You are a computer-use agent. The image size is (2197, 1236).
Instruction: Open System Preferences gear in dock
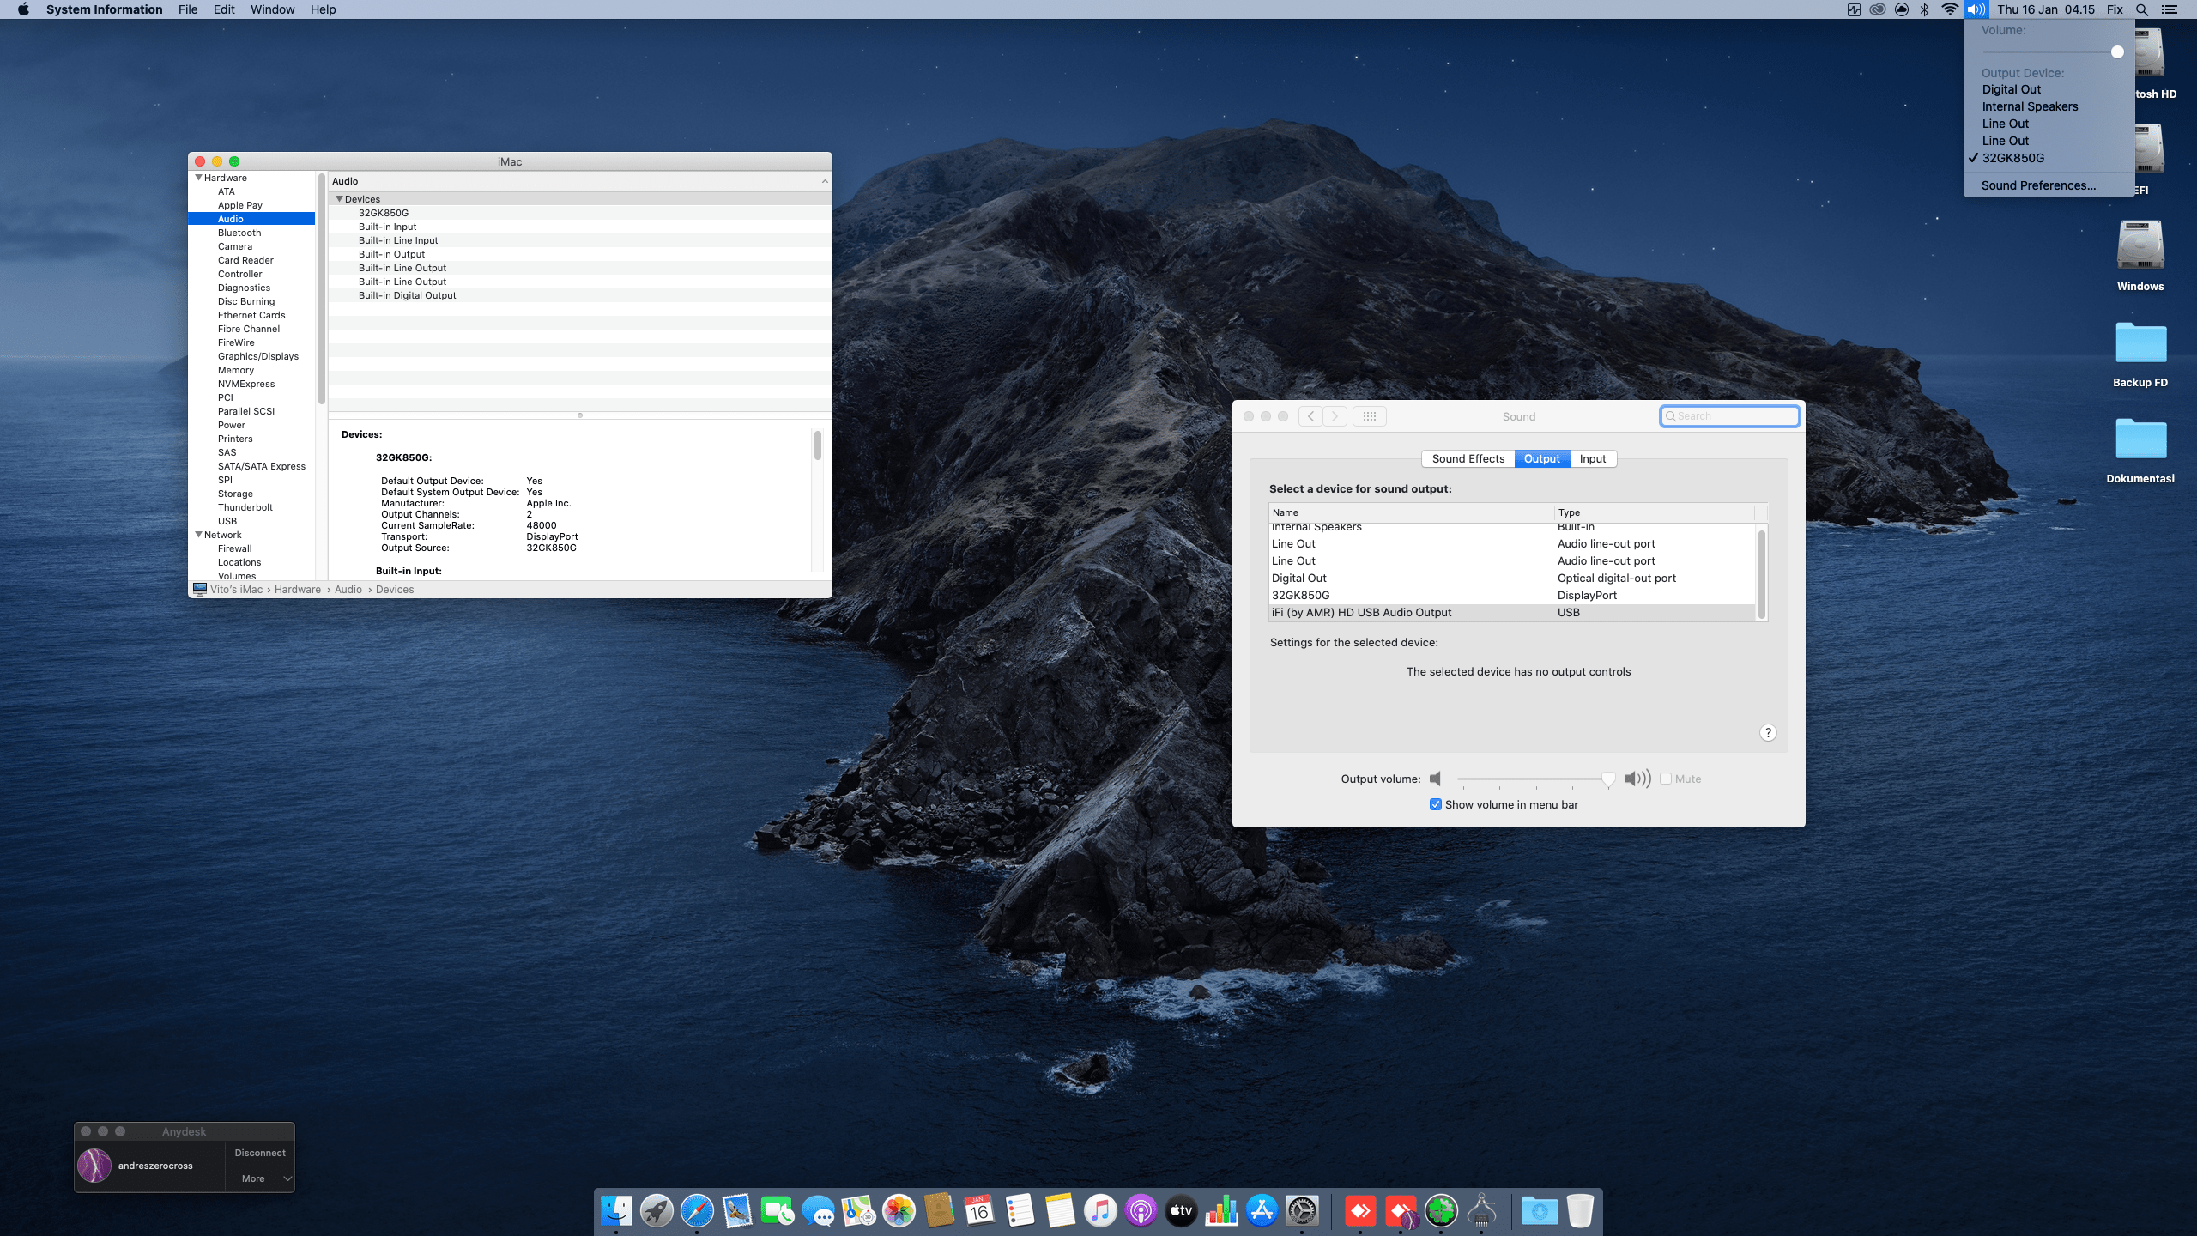[1302, 1211]
